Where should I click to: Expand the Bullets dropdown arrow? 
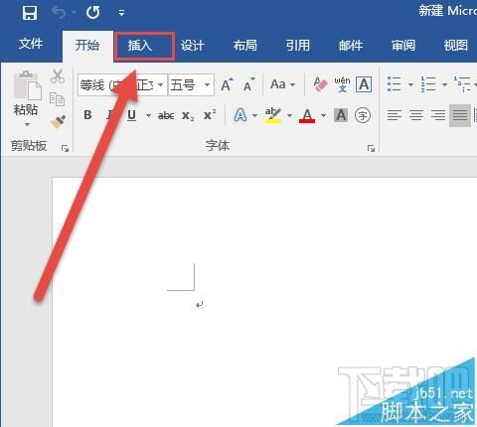(410, 84)
